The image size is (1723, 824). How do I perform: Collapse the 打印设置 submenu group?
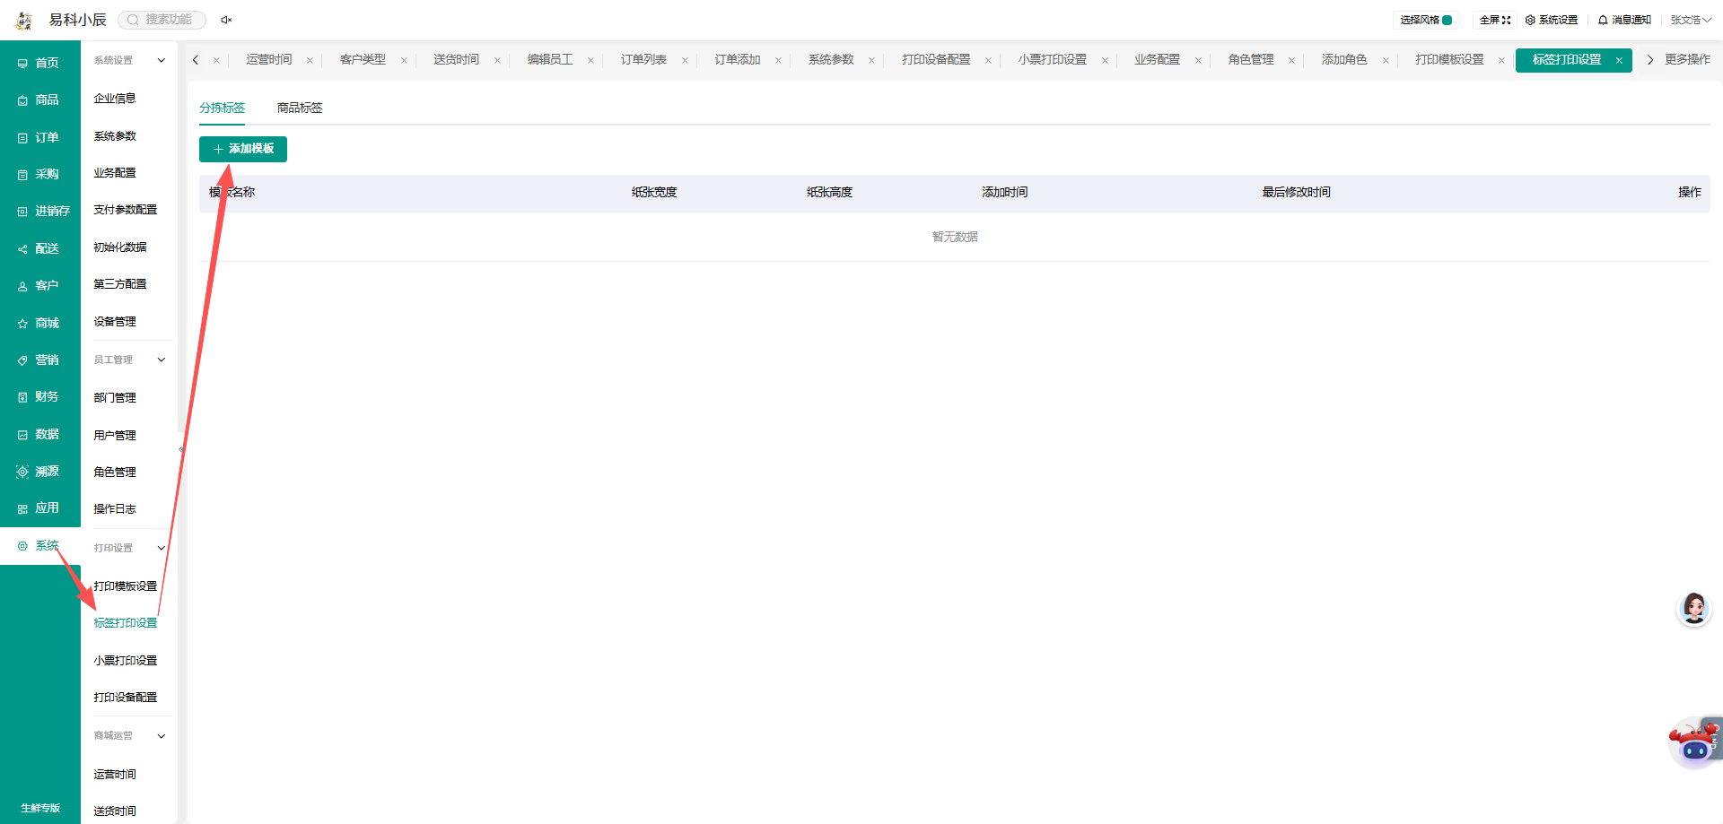162,548
